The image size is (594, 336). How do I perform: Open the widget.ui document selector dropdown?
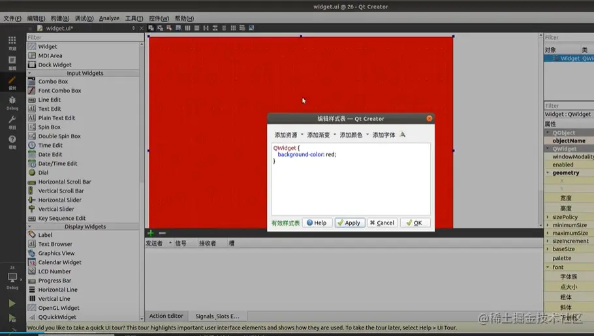pyautogui.click(x=133, y=28)
